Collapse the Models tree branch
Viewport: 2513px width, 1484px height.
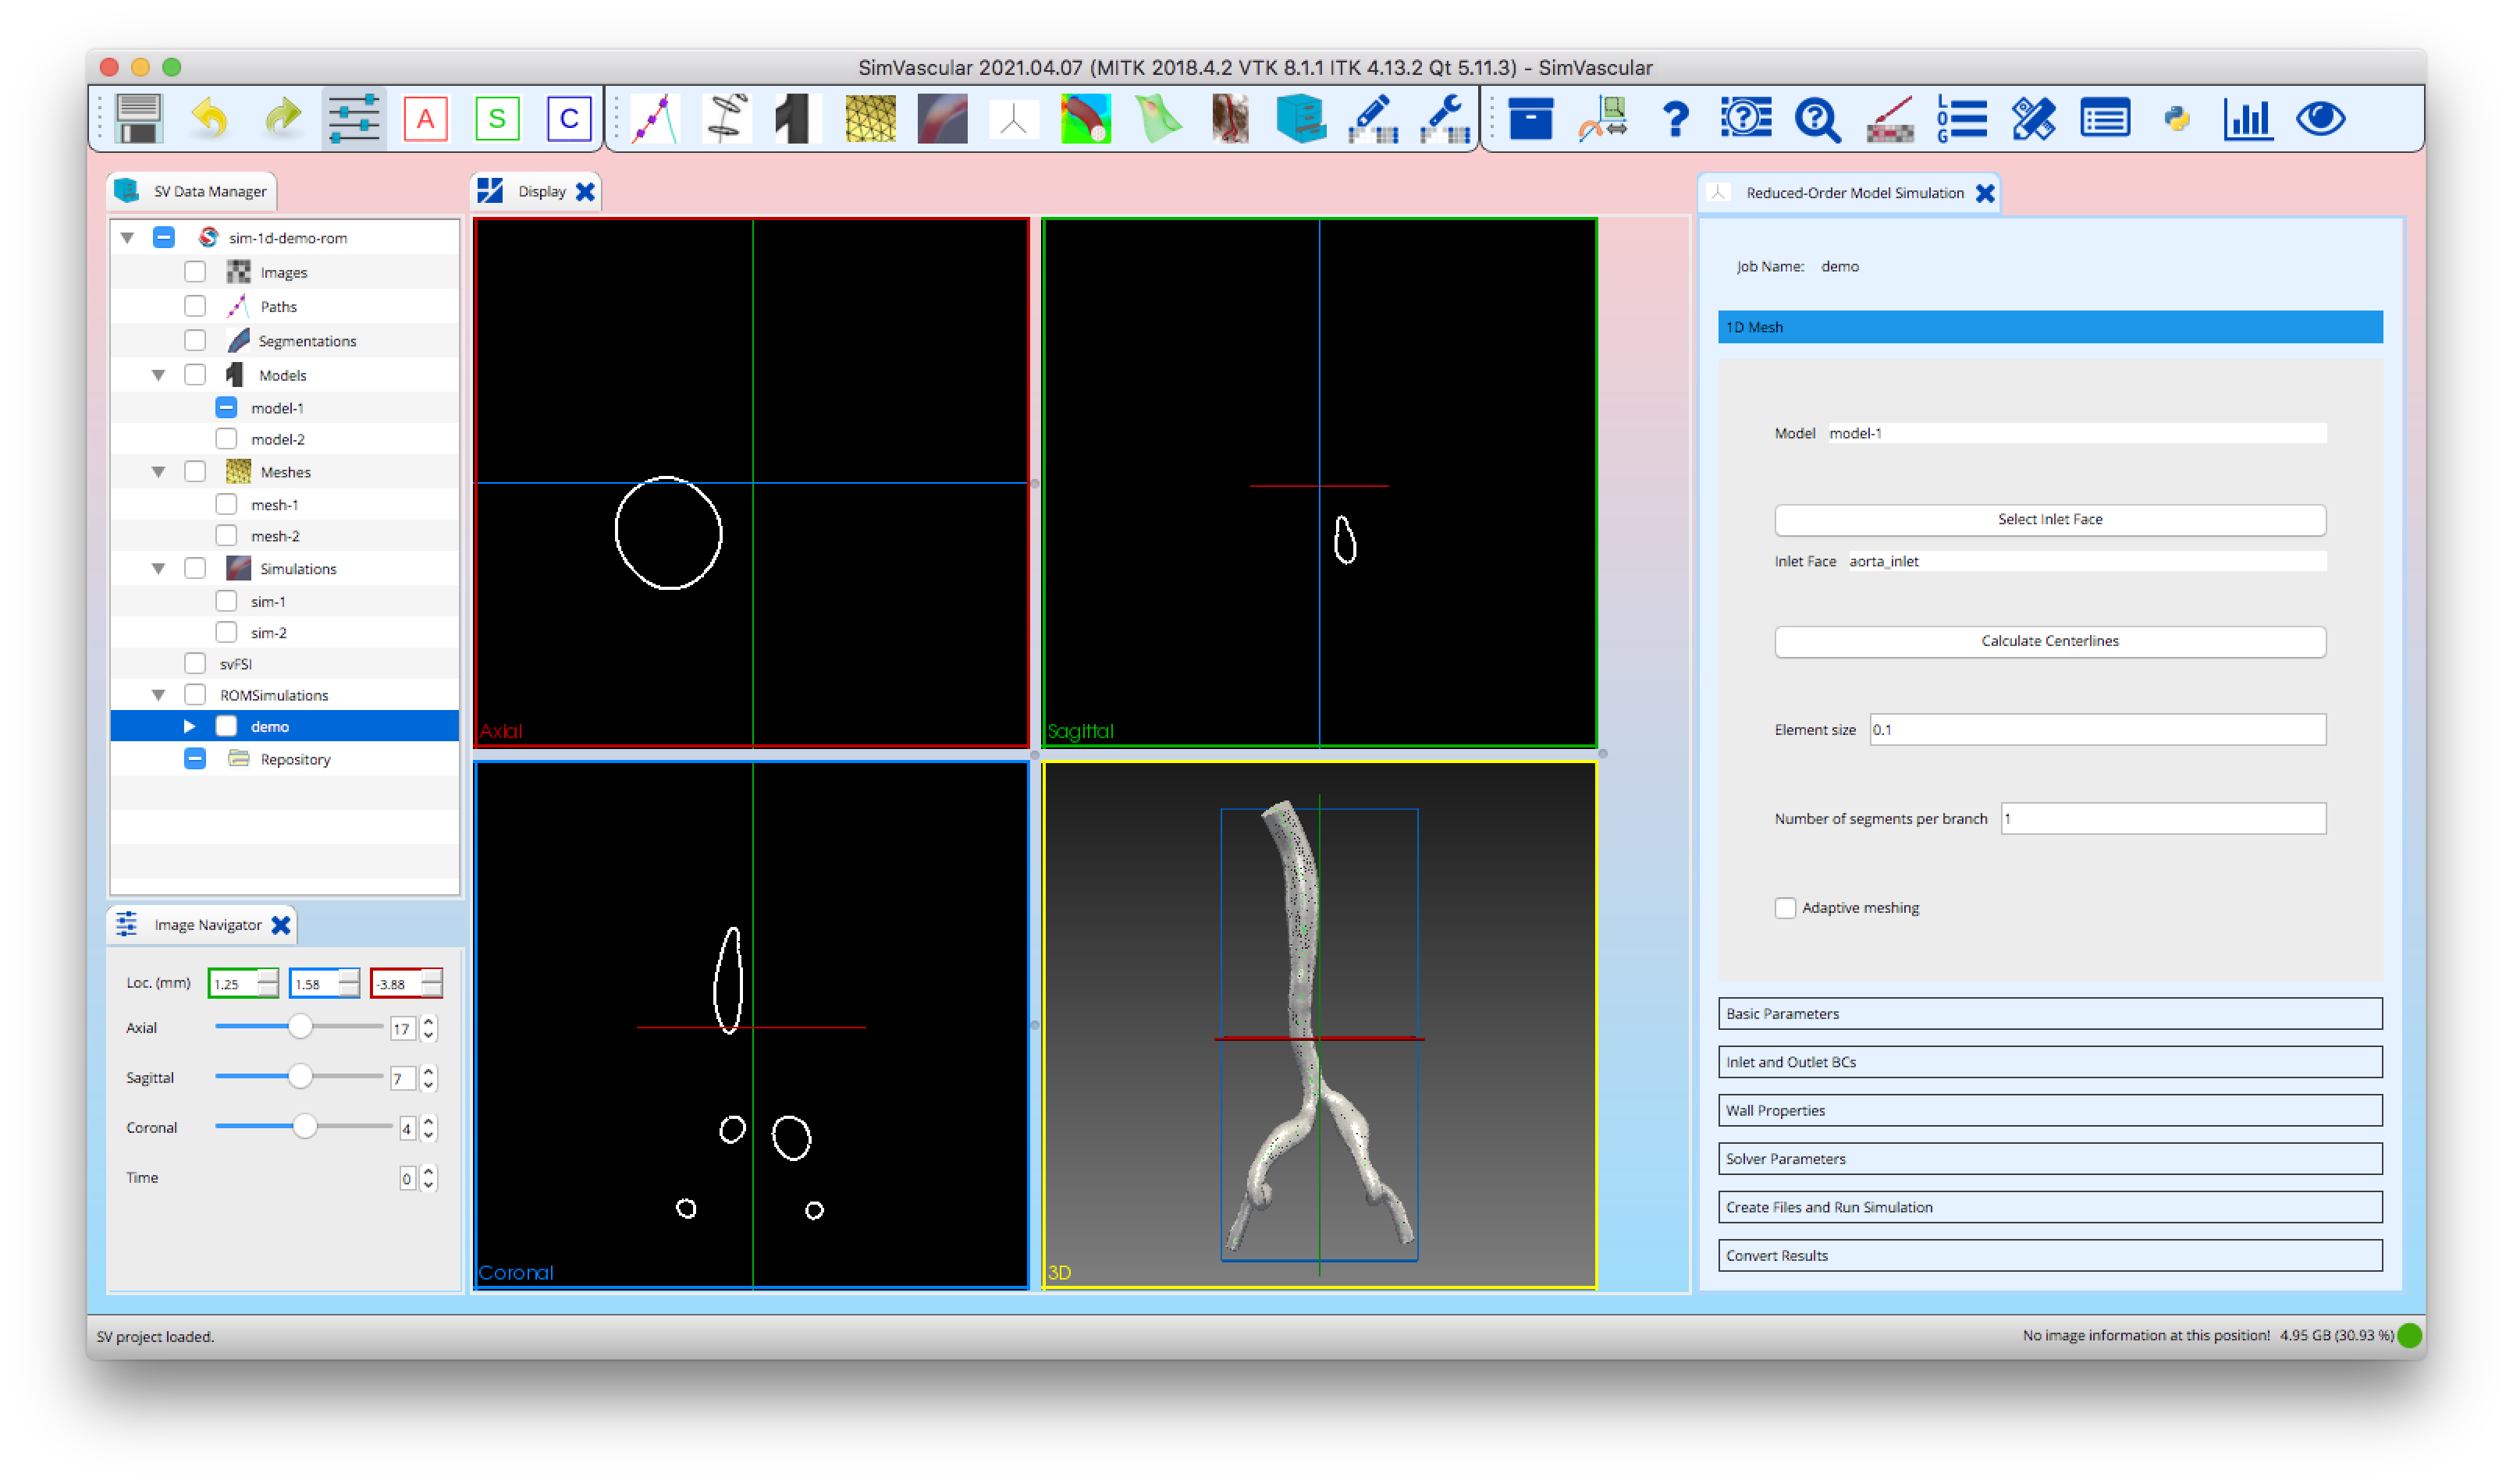pyautogui.click(x=158, y=375)
